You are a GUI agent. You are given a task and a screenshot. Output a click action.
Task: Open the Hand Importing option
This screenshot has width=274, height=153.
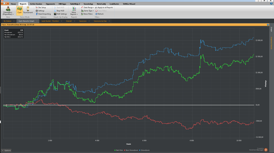[43, 14]
